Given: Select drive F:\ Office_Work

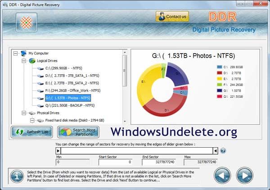Looking at the screenshot, I should pyautogui.click(x=73, y=90).
